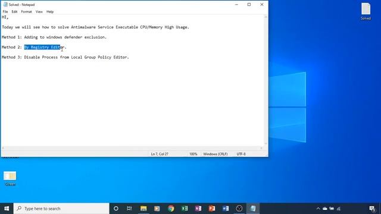Open Task View on the taskbar
Viewport: 381px width, 214px height.
tap(129, 209)
